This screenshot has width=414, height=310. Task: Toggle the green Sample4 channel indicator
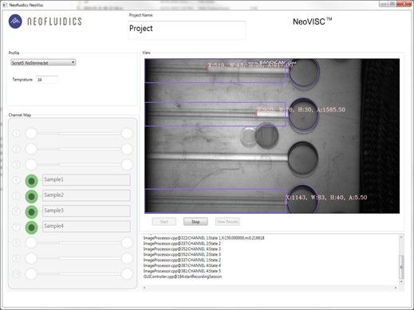[31, 228]
